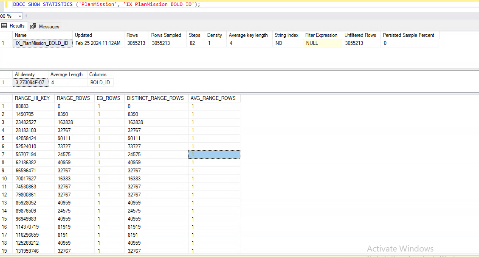Select the Steps column header

[195, 35]
